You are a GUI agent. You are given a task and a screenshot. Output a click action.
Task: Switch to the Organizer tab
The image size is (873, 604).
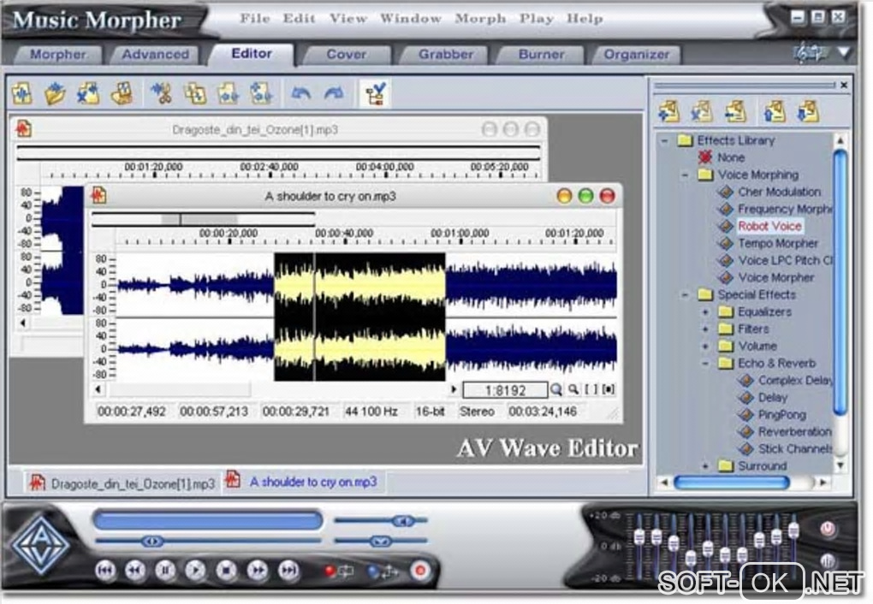pos(637,55)
